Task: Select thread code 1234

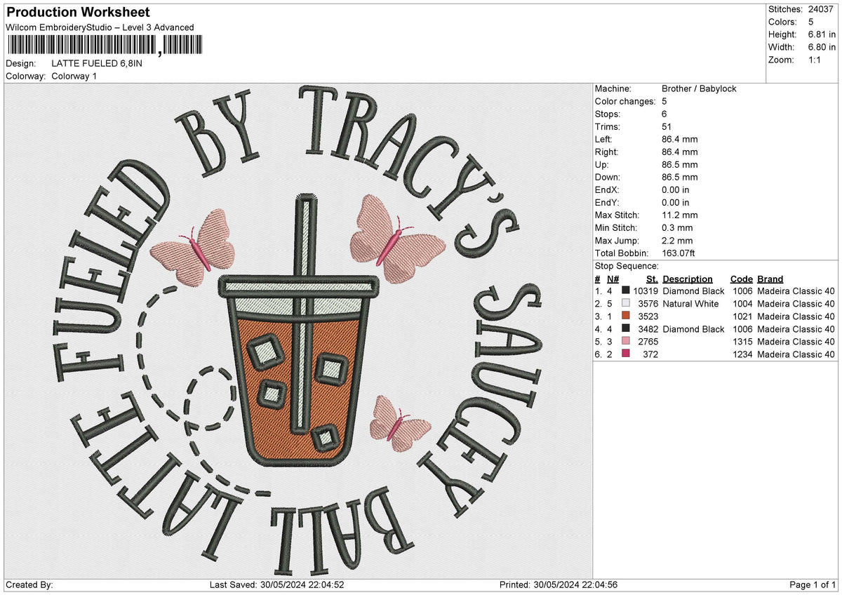Action: click(x=742, y=354)
